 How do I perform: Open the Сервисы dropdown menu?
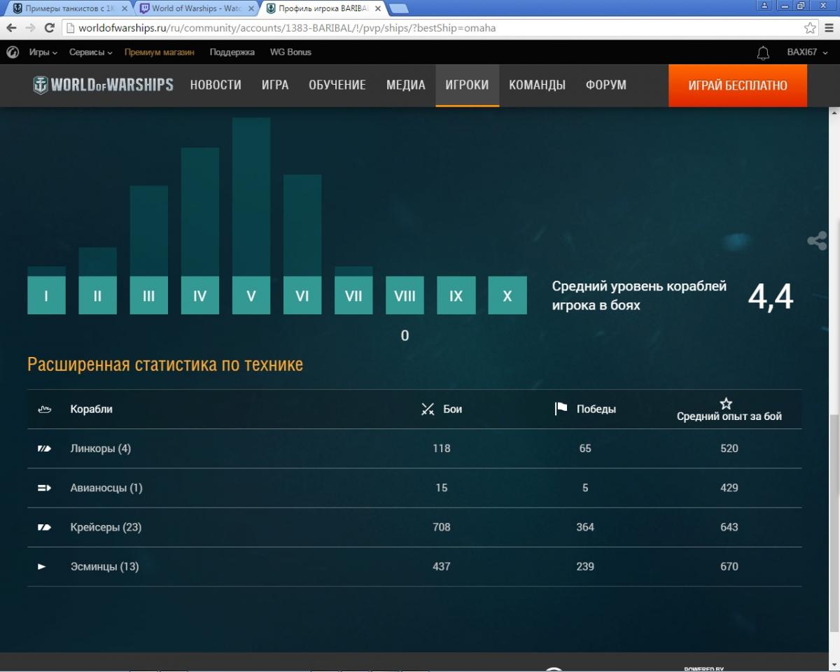pyautogui.click(x=90, y=52)
